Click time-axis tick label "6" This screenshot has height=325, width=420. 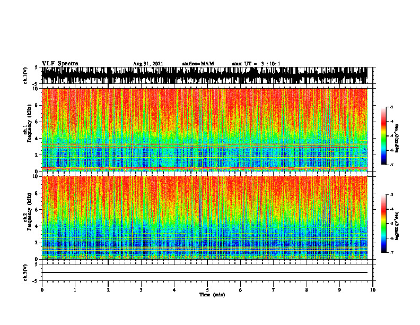pyautogui.click(x=241, y=290)
